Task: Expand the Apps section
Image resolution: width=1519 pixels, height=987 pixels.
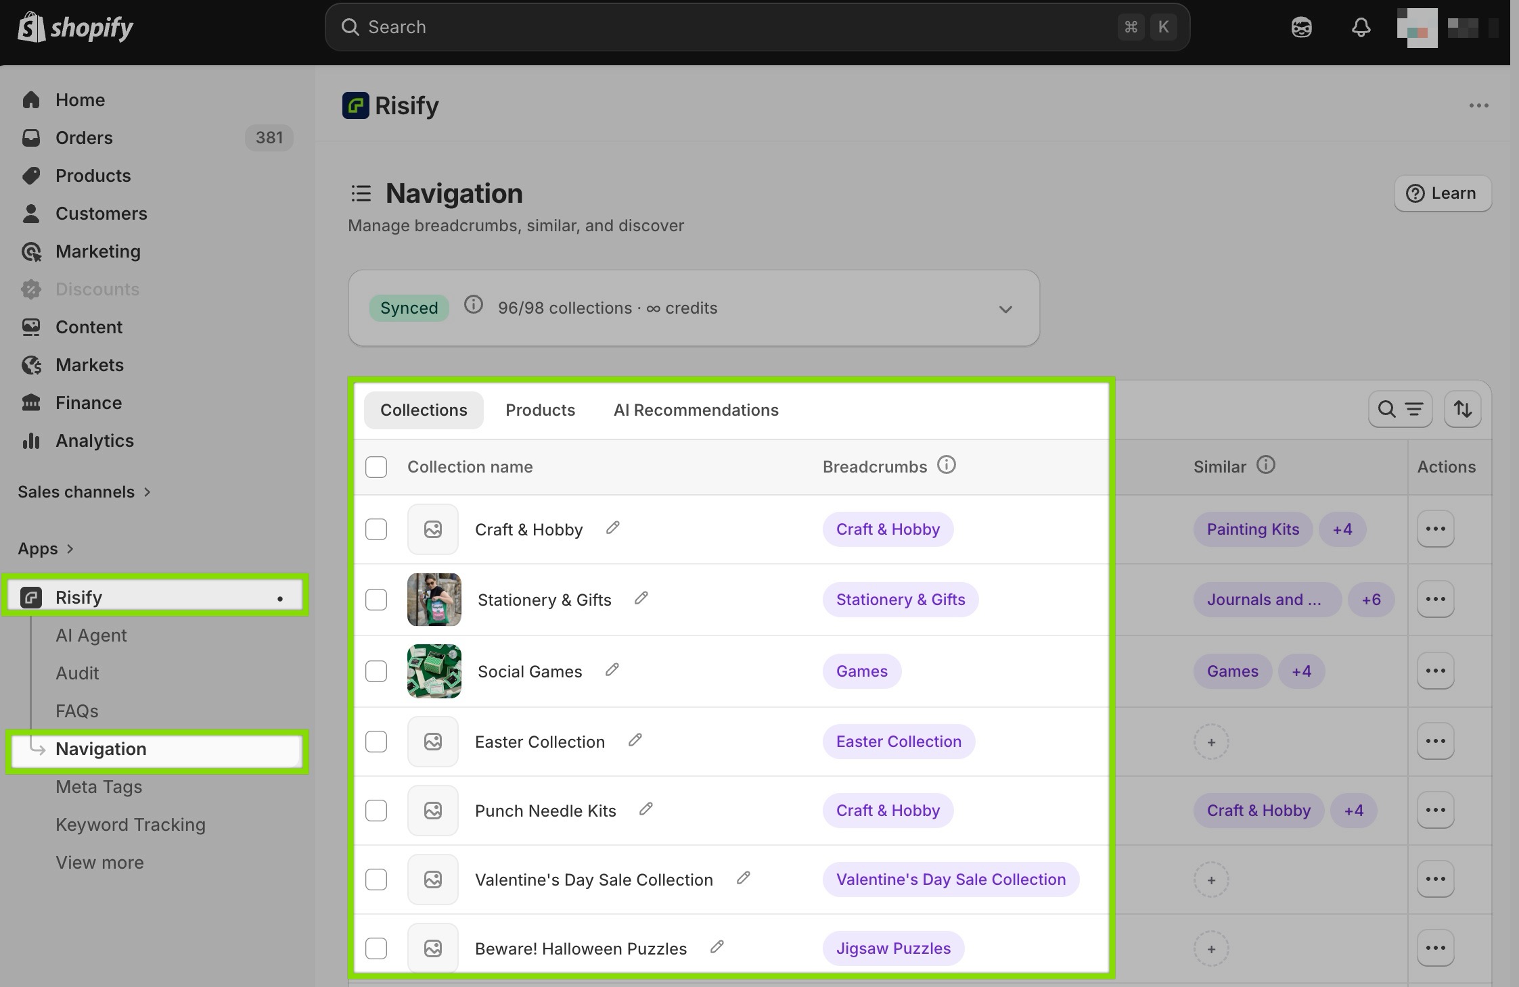Action: point(45,549)
